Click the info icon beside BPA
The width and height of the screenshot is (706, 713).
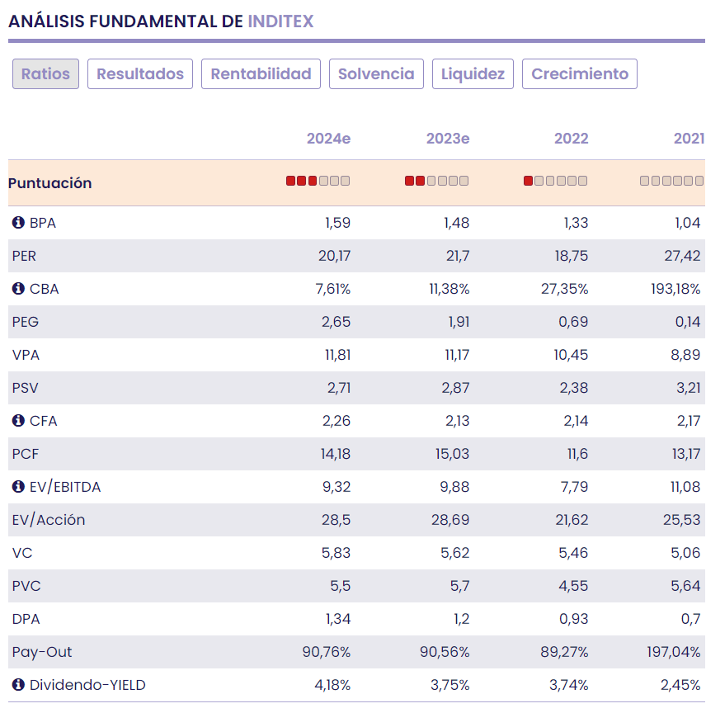(18, 223)
